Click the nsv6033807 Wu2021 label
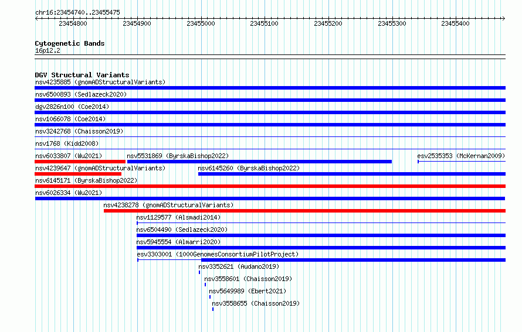 (69, 156)
